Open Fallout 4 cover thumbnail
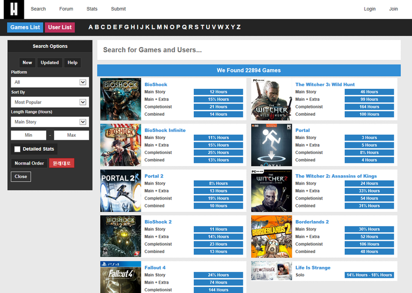The height and width of the screenshot is (293, 412). 121,277
